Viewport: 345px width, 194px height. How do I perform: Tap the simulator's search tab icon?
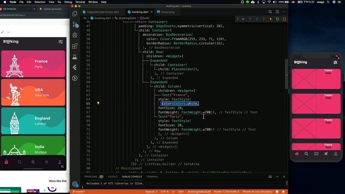tap(306, 154)
